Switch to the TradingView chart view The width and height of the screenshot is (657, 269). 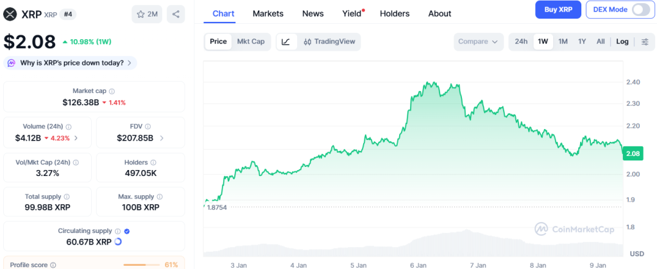[328, 42]
